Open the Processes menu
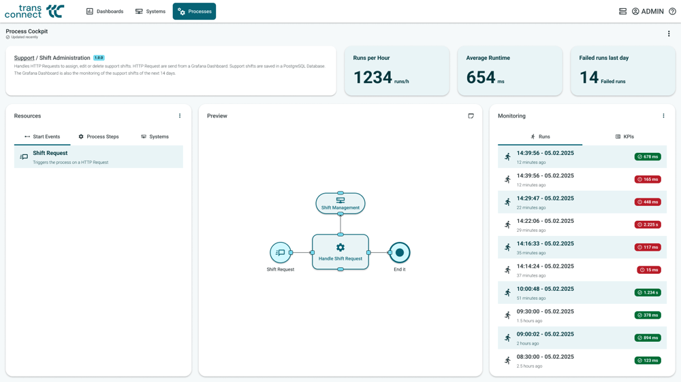 (x=194, y=12)
